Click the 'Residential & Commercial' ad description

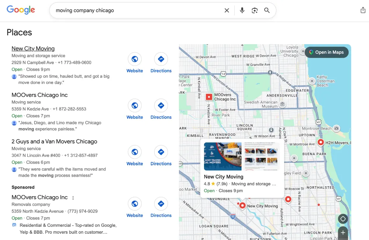(68, 229)
